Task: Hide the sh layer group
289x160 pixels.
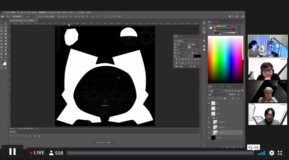Action: 209,118
